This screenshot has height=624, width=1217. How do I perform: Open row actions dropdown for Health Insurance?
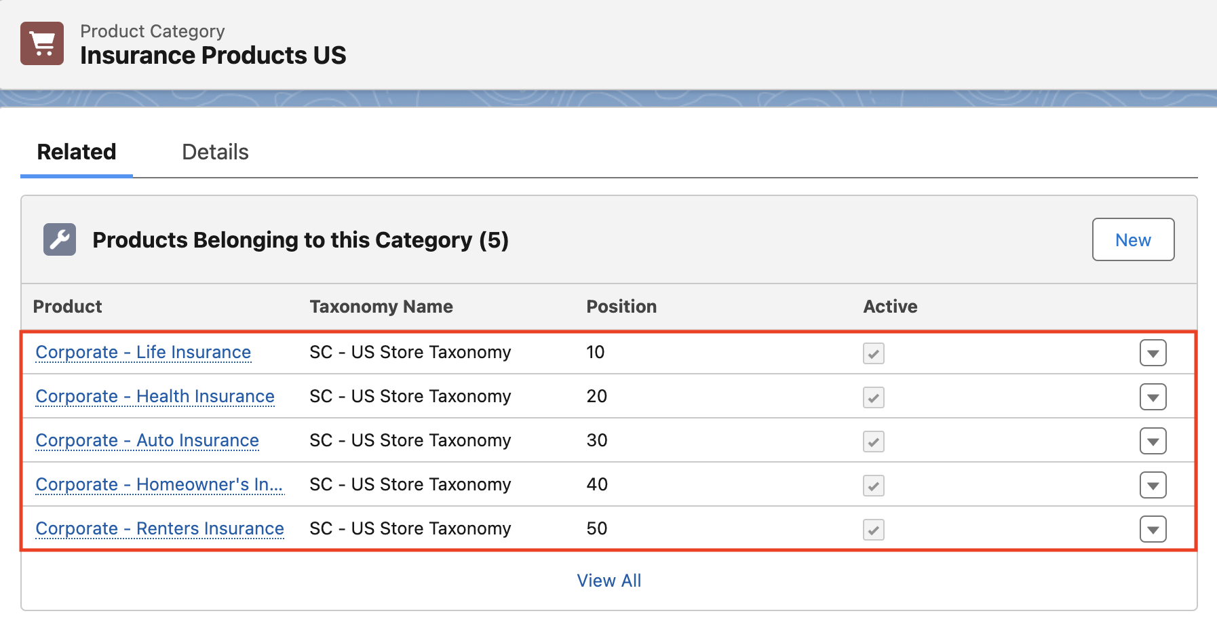1153,397
